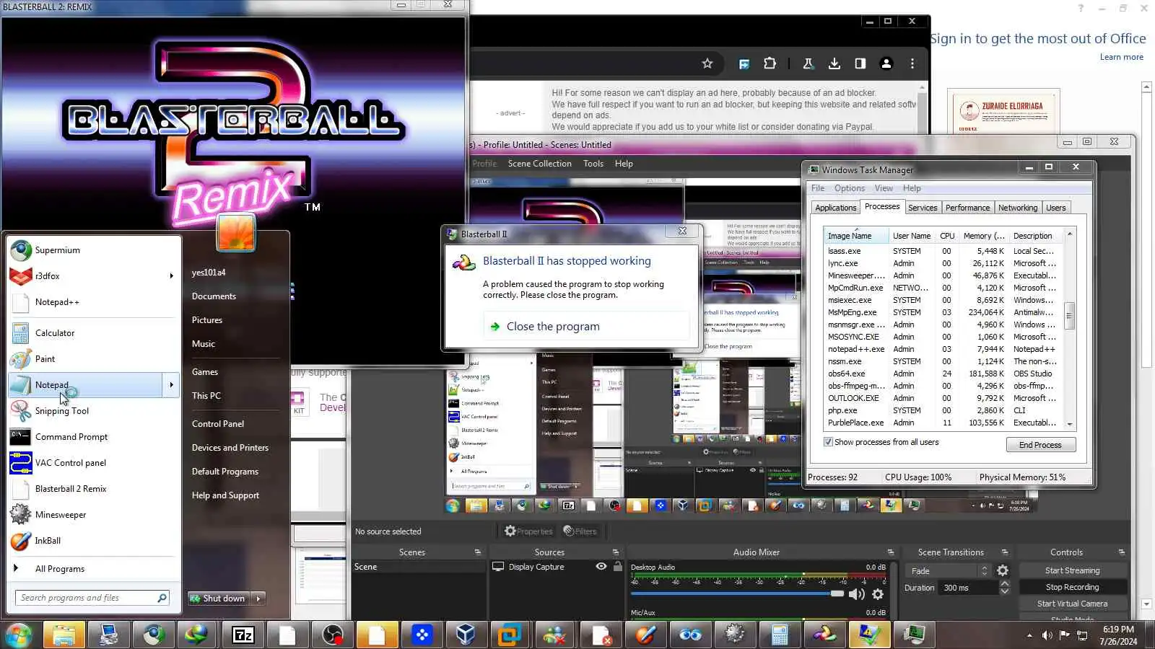This screenshot has width=1155, height=649.
Task: Expand Notepad jump list arrow in Start menu
Action: [x=171, y=385]
